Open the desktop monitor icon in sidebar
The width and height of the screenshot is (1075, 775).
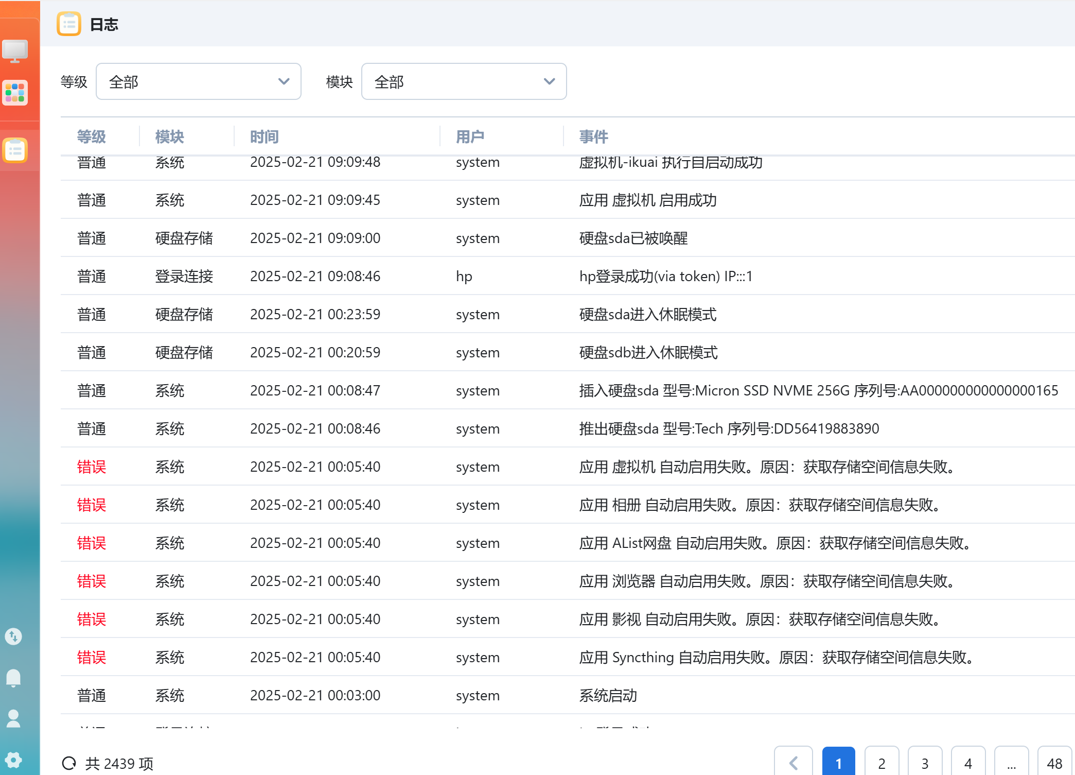pyautogui.click(x=15, y=51)
